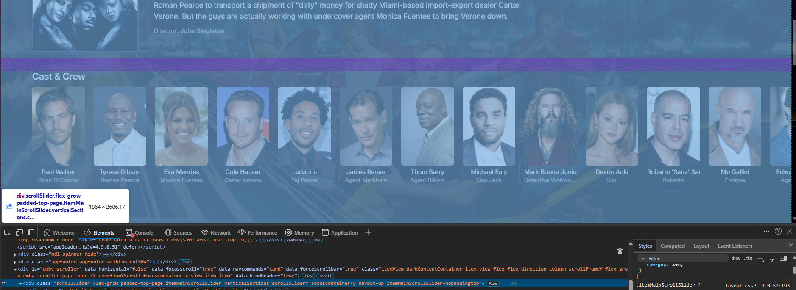This screenshot has width=796, height=290.
Task: Open Mo Gallini's cast photo
Action: point(735,126)
